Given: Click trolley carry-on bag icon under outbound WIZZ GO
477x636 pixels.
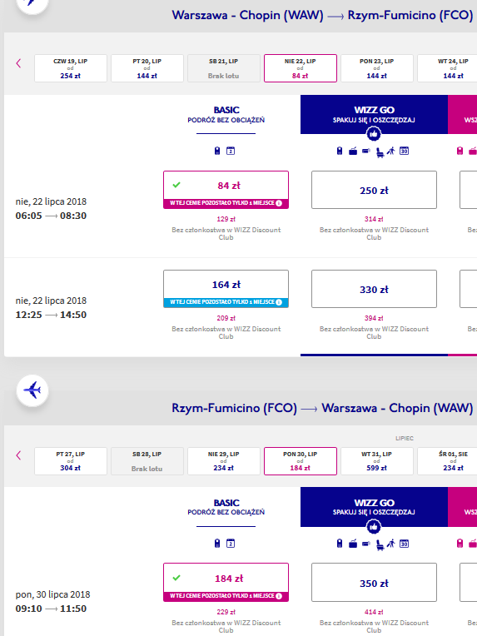Looking at the screenshot, I should click(x=353, y=152).
